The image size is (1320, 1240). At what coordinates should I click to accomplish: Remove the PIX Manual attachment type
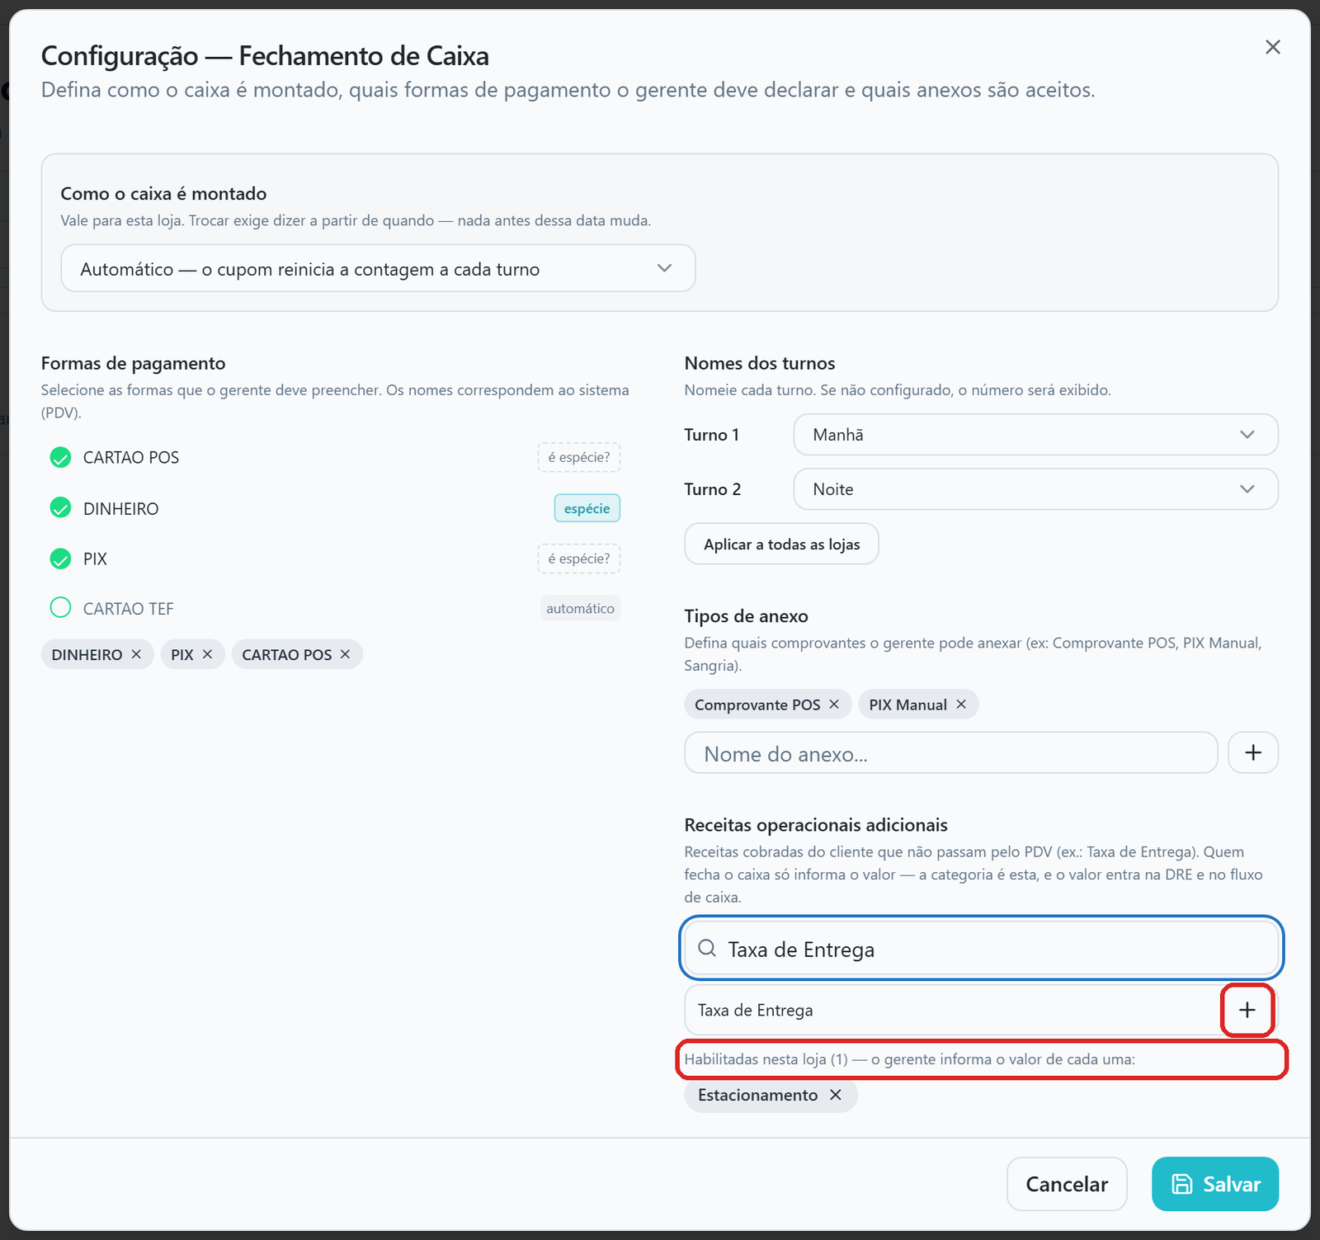(961, 705)
